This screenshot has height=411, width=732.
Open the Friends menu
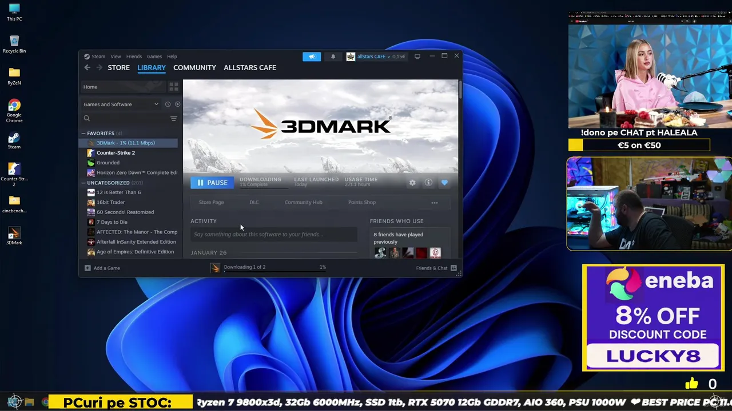tap(134, 57)
